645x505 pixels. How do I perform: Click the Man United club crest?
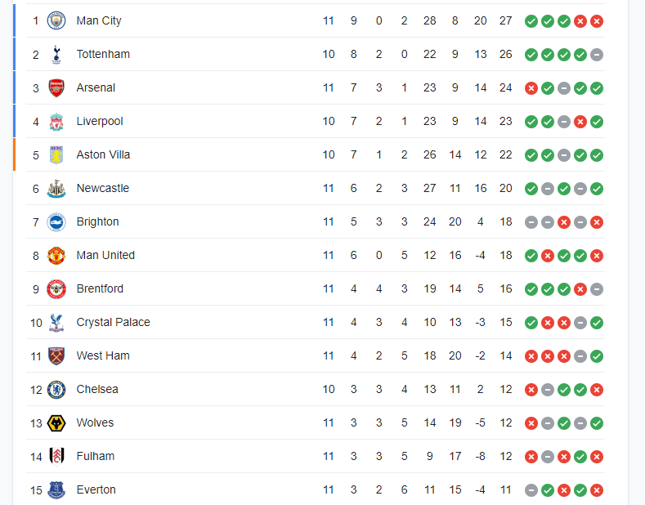[x=56, y=255]
